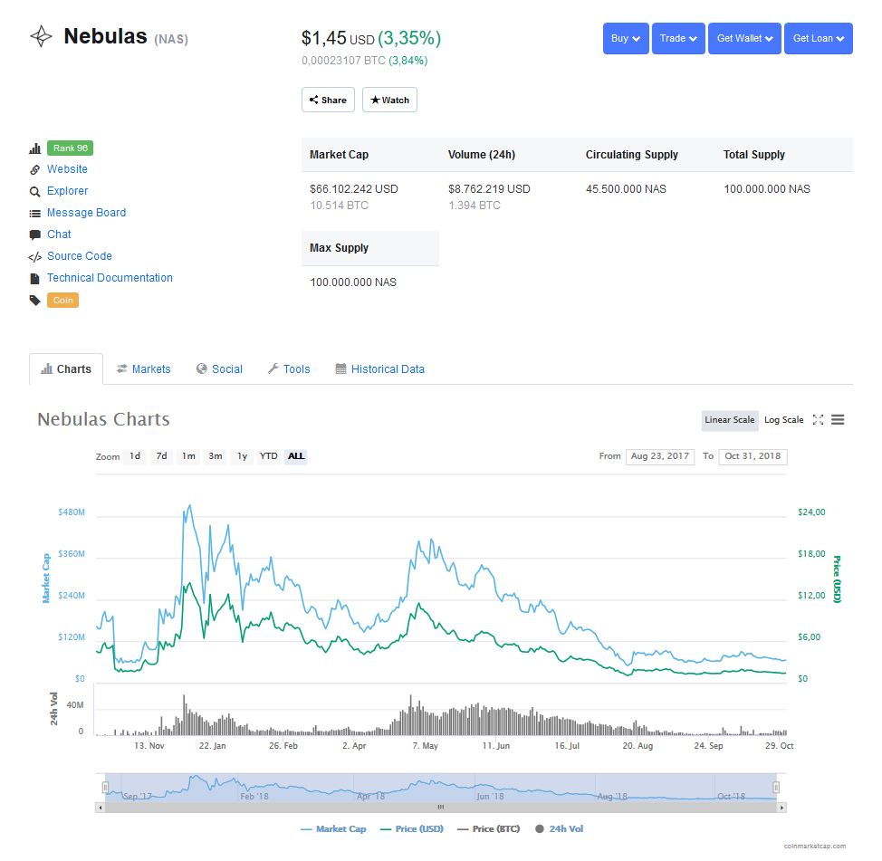
Task: Set chart zoom to 7d
Action: coord(161,456)
